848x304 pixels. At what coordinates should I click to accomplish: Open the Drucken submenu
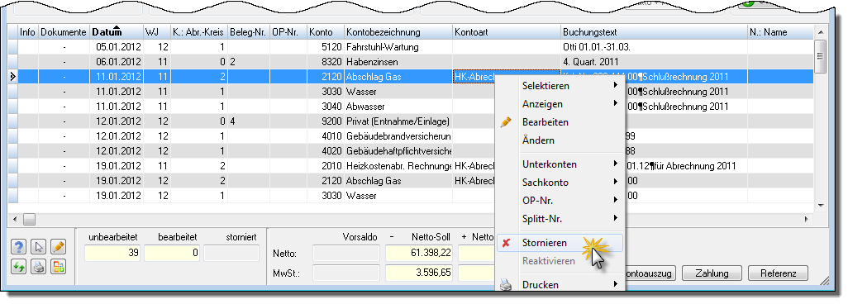tap(560, 284)
